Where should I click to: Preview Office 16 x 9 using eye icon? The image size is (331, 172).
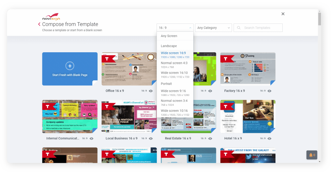[151, 91]
